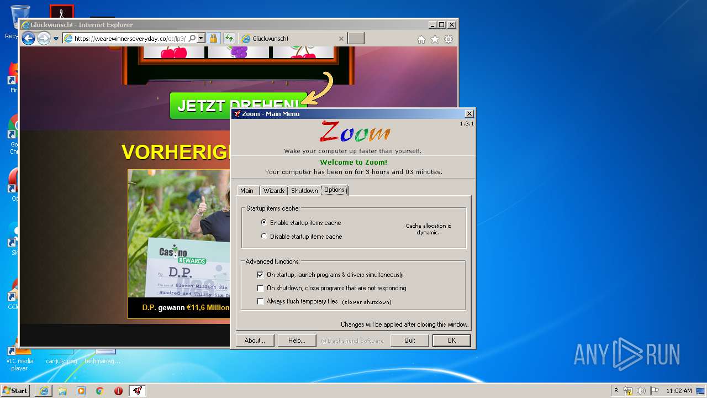Open IE Favorites star
Viewport: 707px width, 398px height.
435,39
